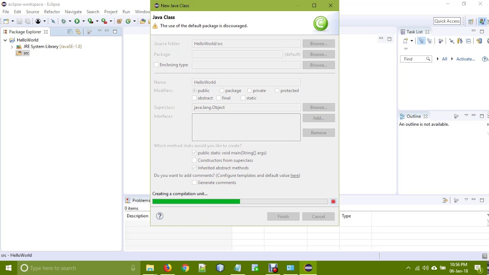Viewport: 489px width, 275px height.
Task: Select the protected modifier radio button
Action: (x=277, y=91)
